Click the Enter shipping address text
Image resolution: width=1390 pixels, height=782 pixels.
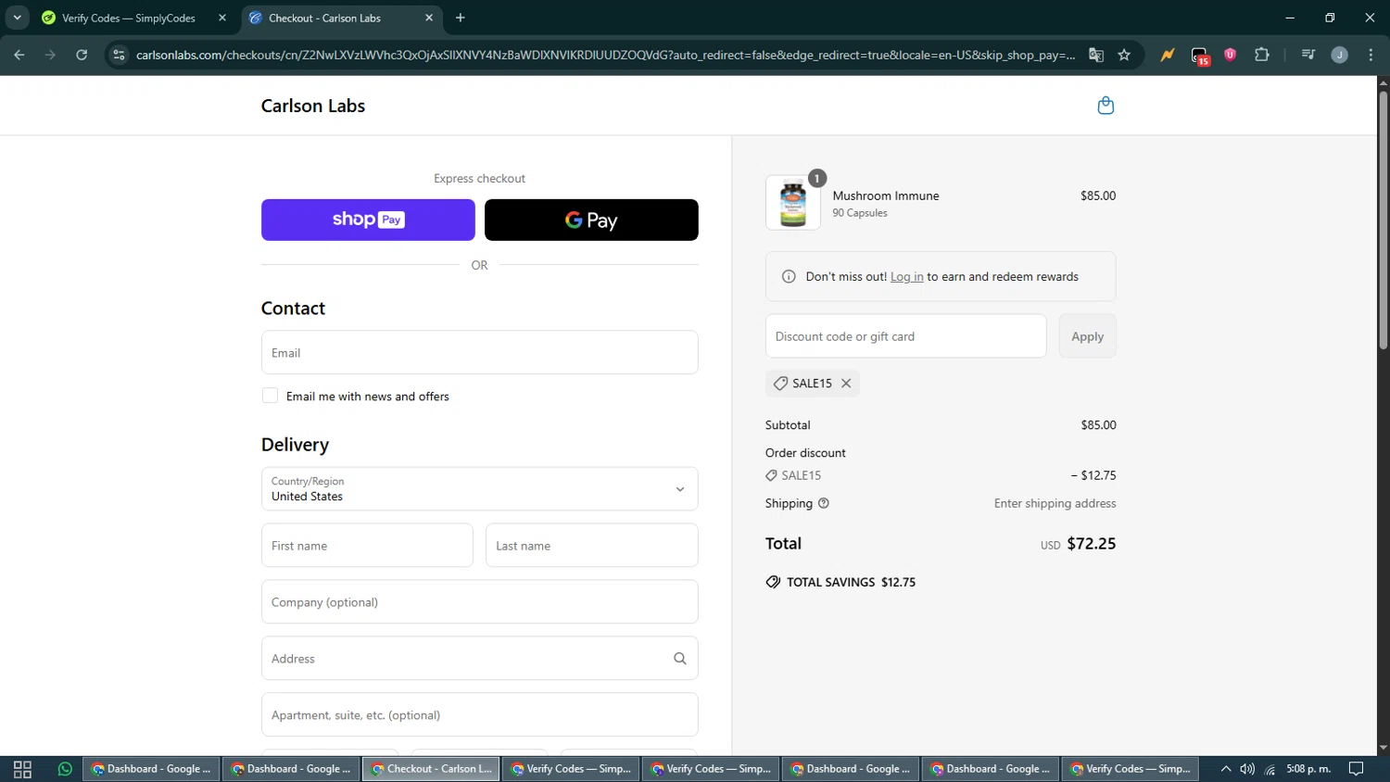tap(1055, 503)
